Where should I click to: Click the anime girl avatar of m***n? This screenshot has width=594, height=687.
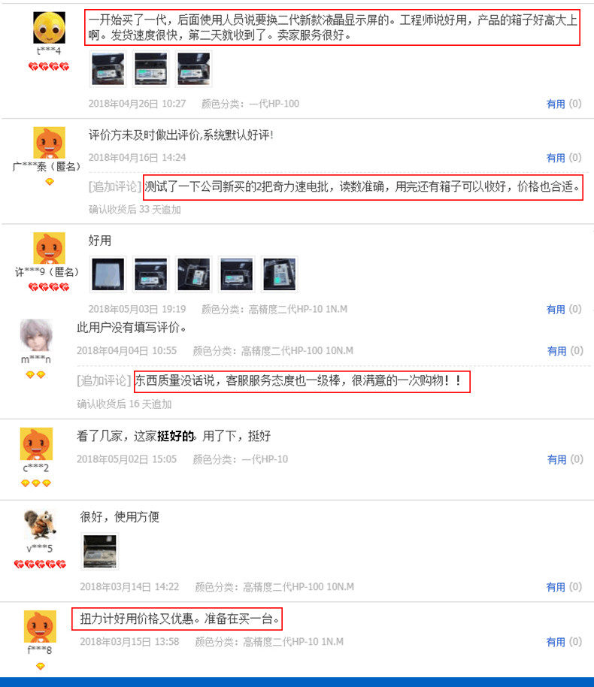point(36,336)
